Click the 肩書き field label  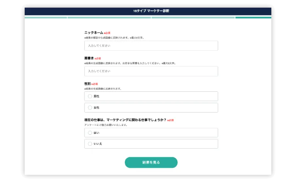tap(89, 58)
